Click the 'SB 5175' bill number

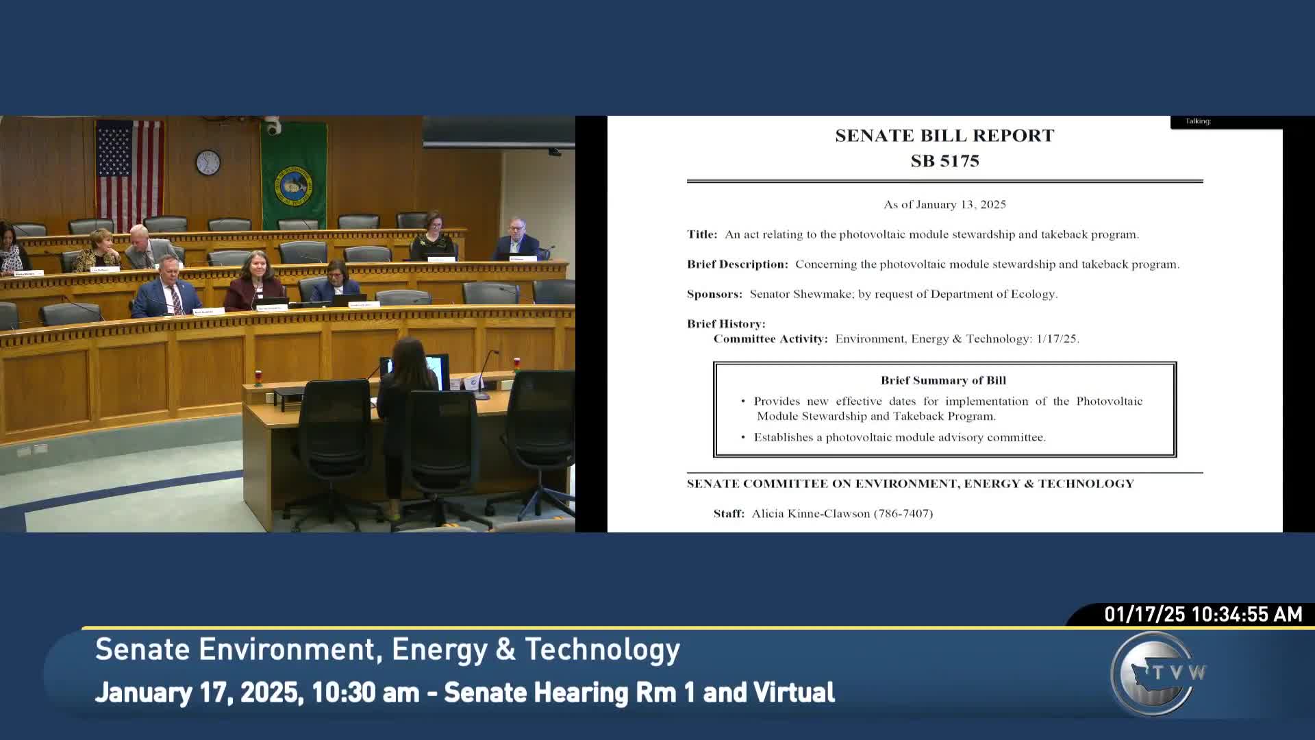click(x=944, y=161)
